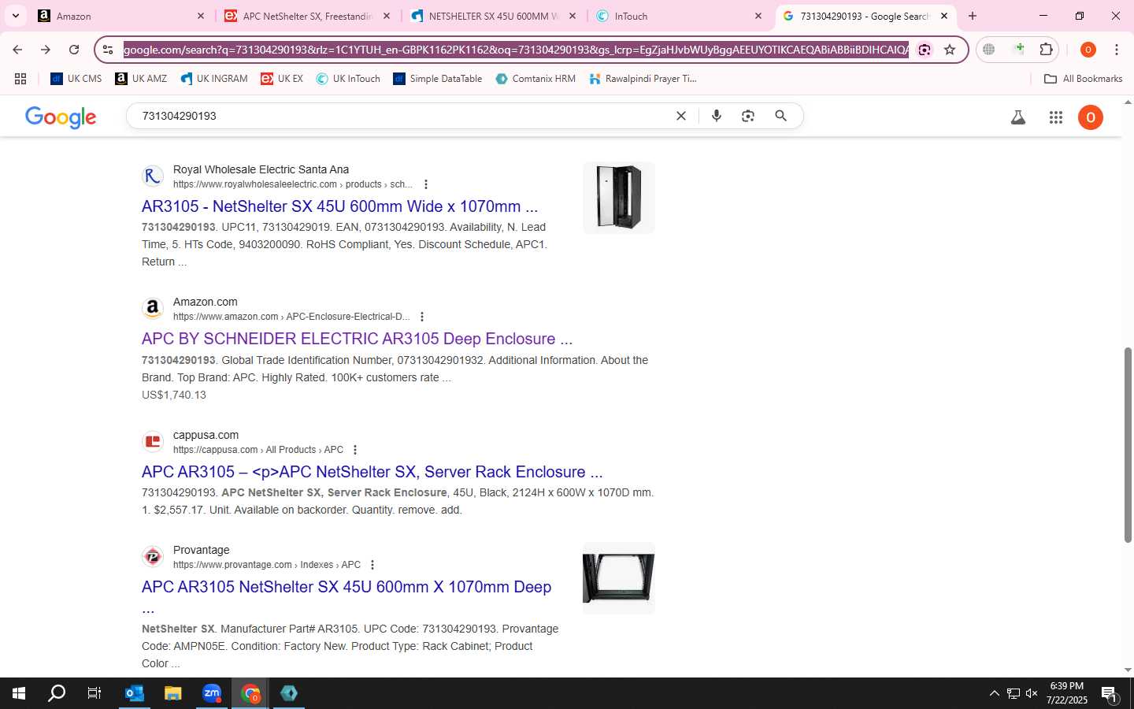The height and width of the screenshot is (709, 1134).
Task: Switch to APC NetShelter SX, Freestanding tab
Action: [307, 16]
